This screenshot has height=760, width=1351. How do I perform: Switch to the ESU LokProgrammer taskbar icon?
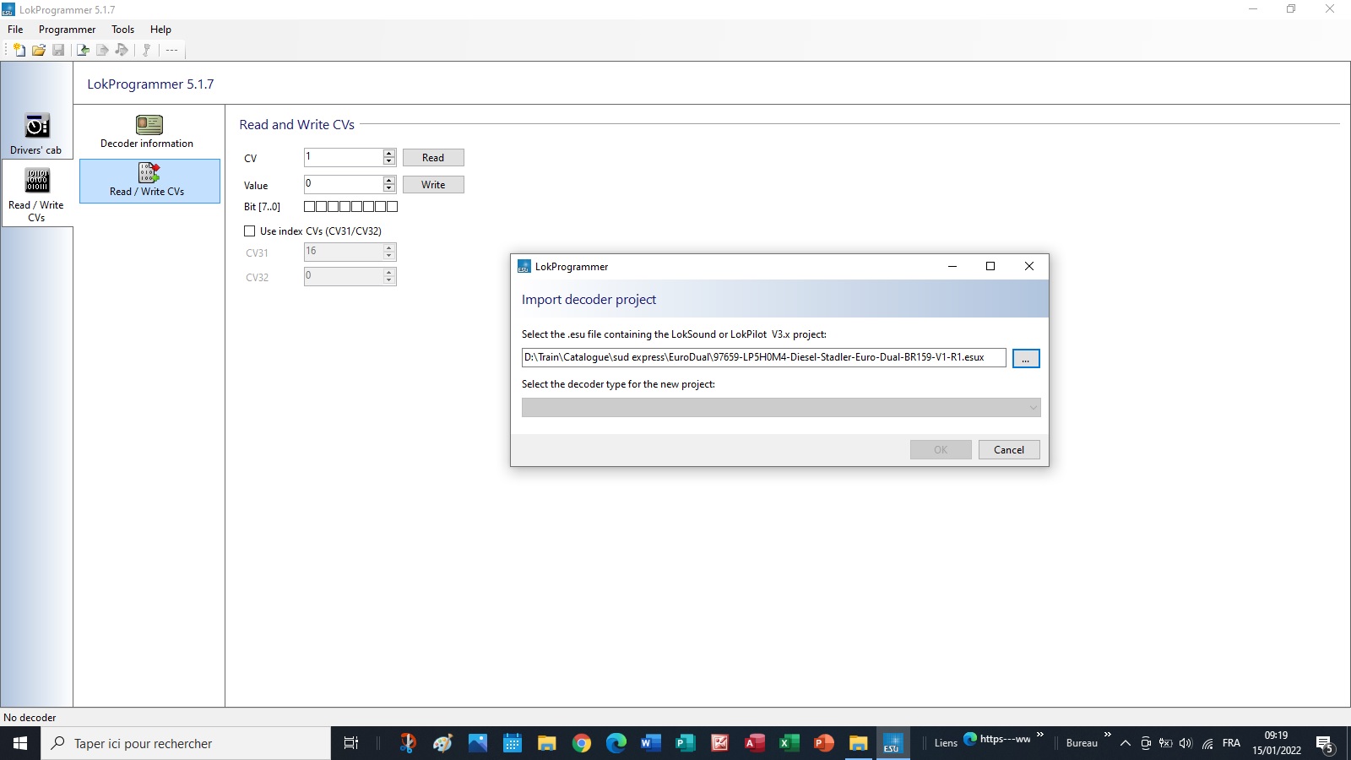pyautogui.click(x=893, y=743)
